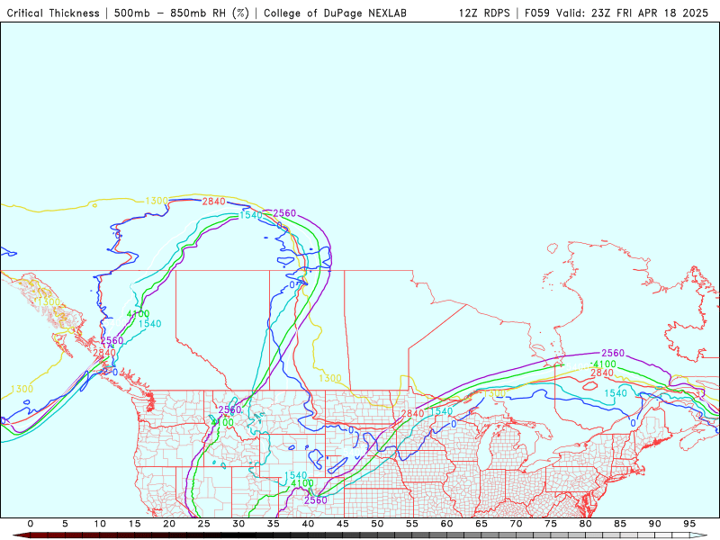This screenshot has width=720, height=540.
Task: Click the colorbar tick label 85
Action: click(620, 524)
